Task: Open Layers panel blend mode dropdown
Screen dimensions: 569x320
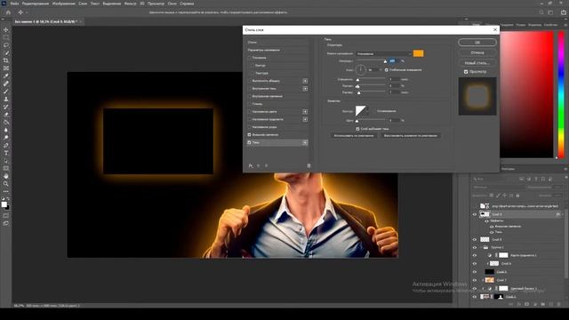Action: tap(498, 188)
